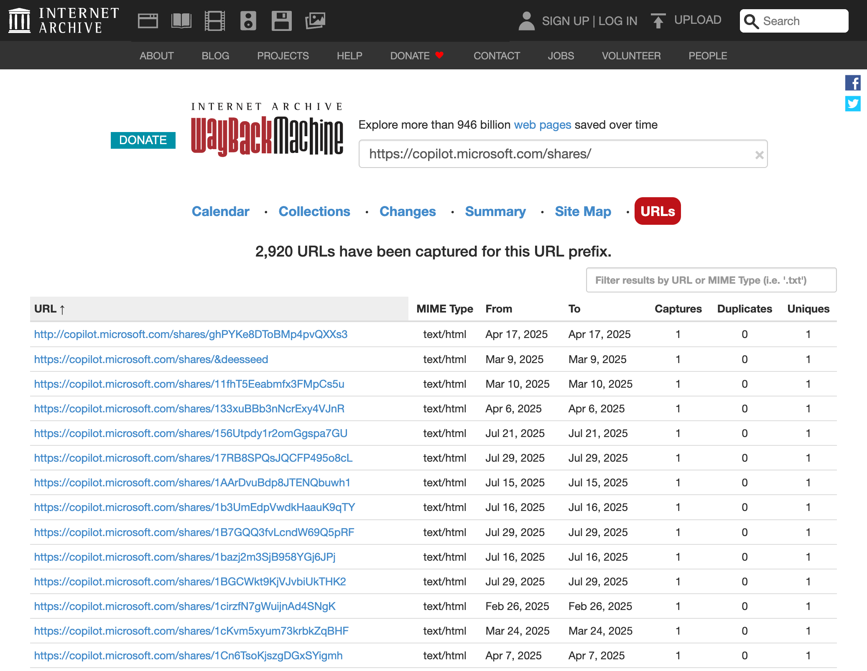Screen dimensions: 867x671
Task: Click the user avatar icon
Action: point(526,20)
